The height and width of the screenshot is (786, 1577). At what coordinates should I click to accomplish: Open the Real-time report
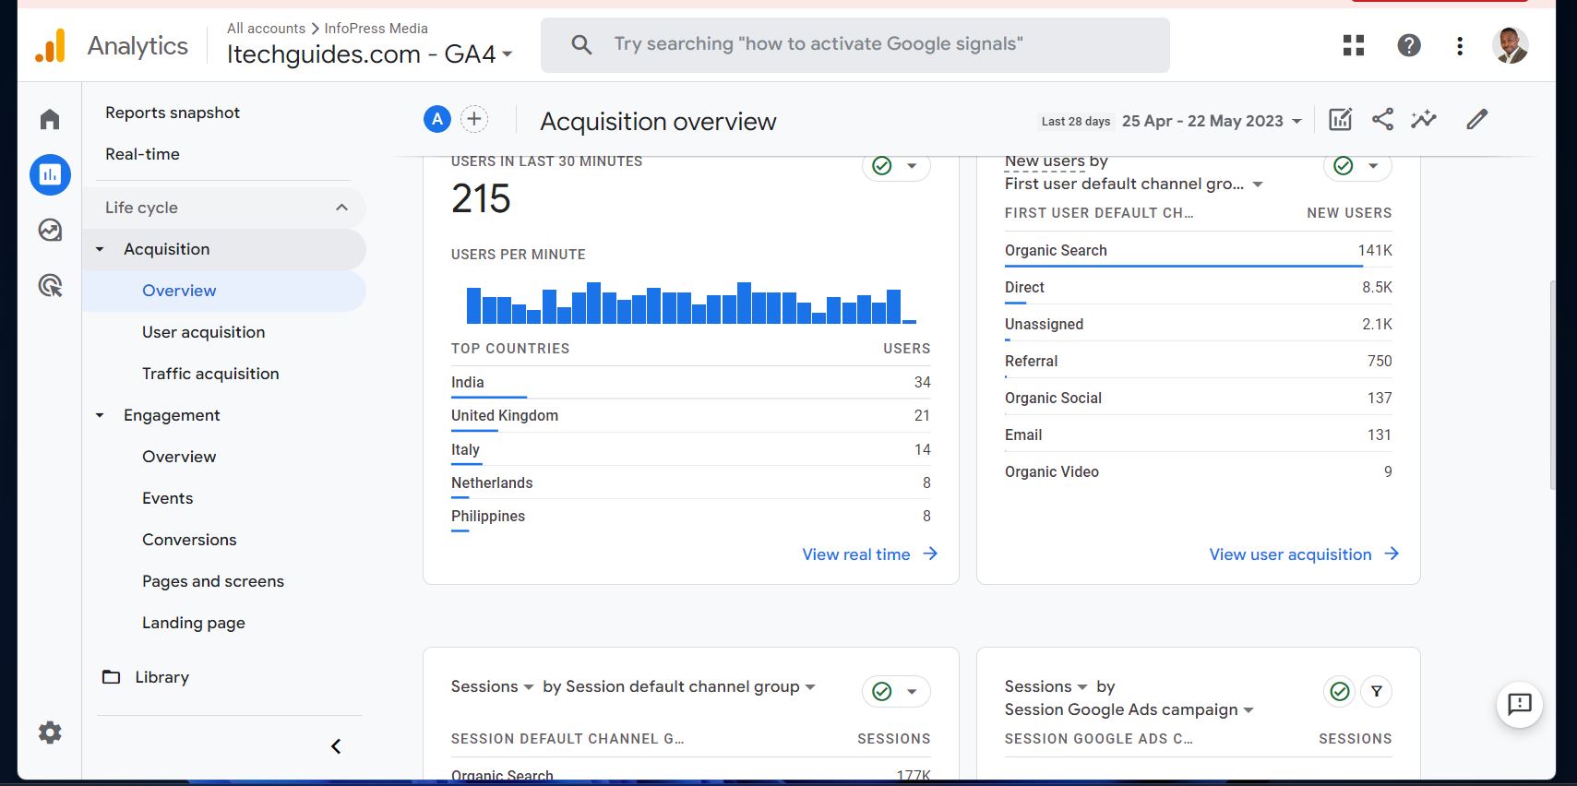click(142, 154)
